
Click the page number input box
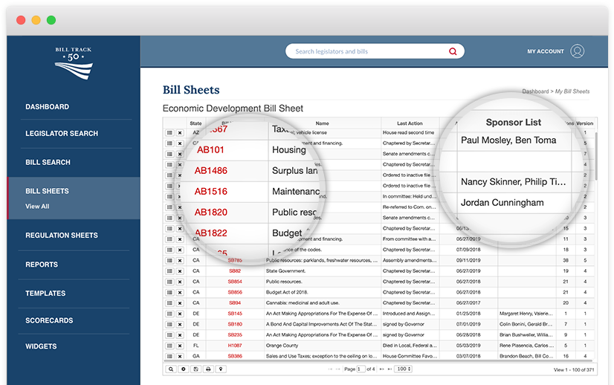[361, 369]
